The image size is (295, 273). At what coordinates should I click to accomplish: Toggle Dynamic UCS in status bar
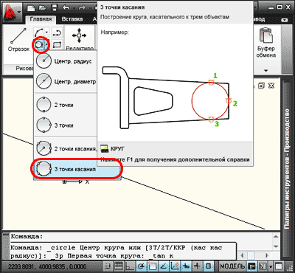(175, 266)
